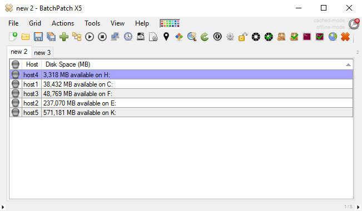Open the Tools menu
362x211 pixels.
pos(92,23)
